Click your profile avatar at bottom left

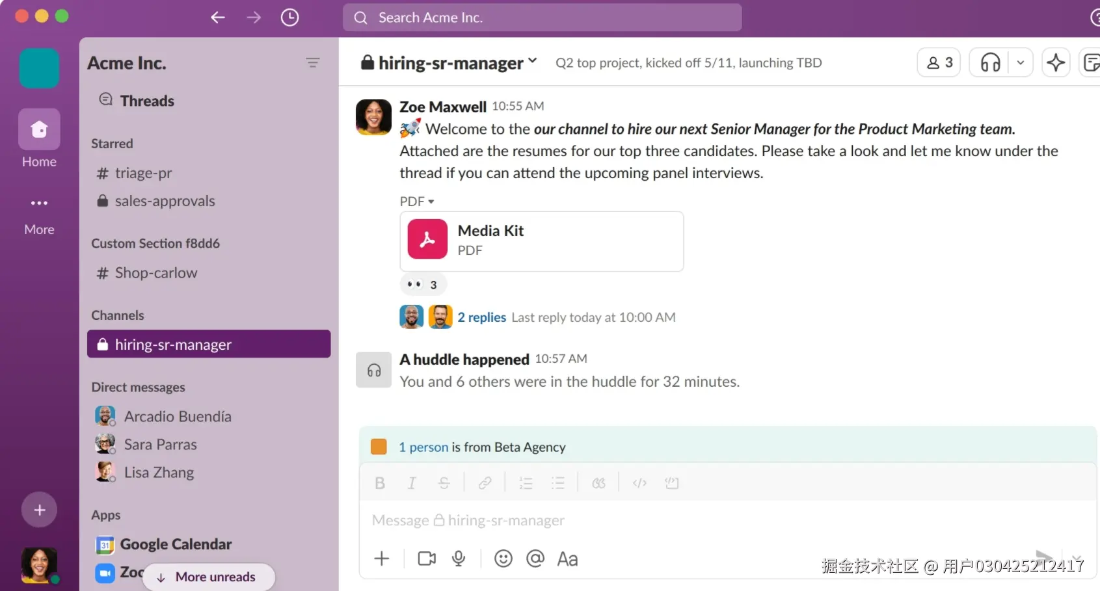tap(38, 566)
